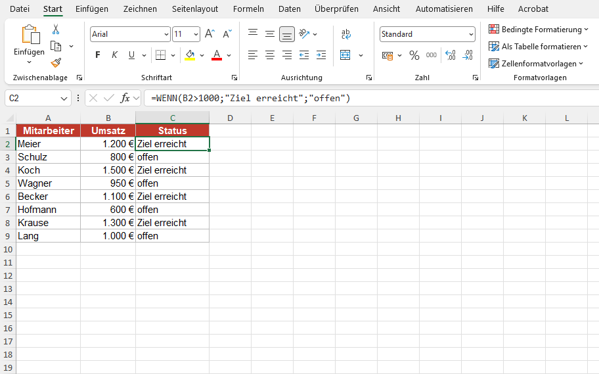Increase the indent
This screenshot has height=374, width=599.
point(321,55)
